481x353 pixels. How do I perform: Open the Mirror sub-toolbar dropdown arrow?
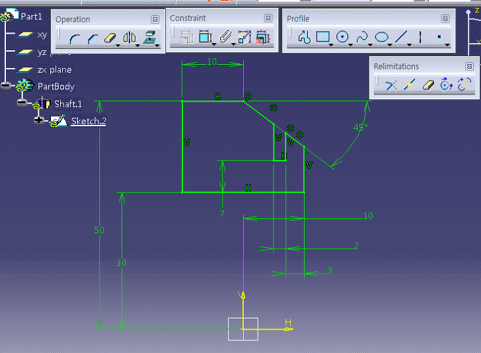click(137, 46)
